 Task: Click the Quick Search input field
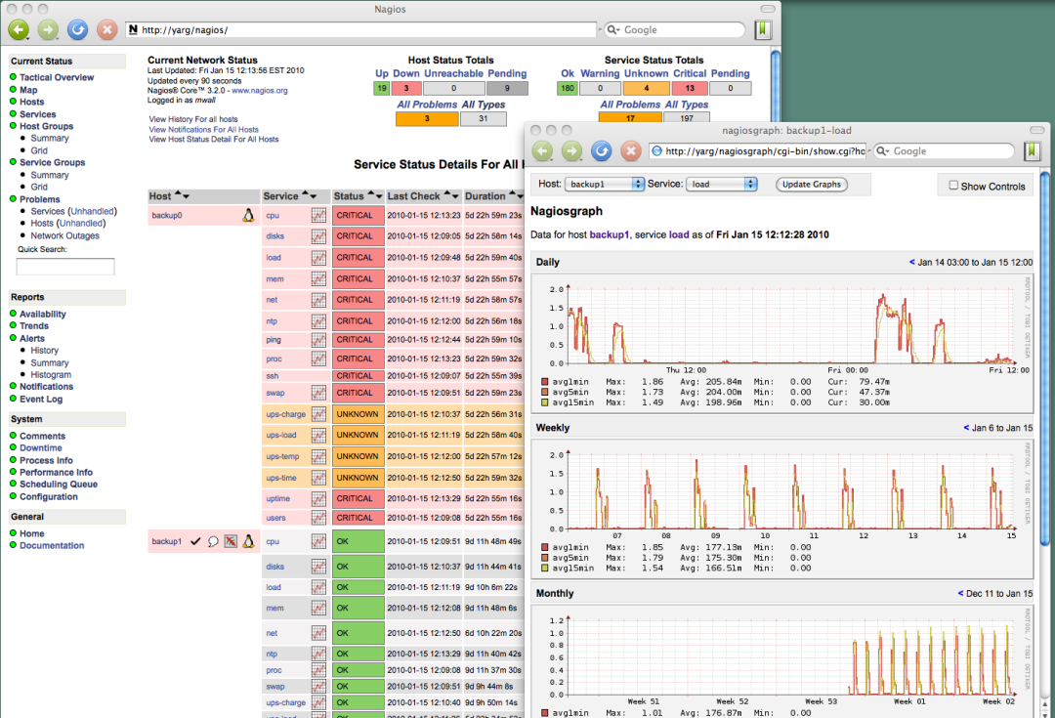[x=65, y=267]
